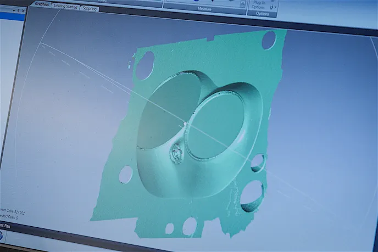The width and height of the screenshot is (378, 252).
Task: Switch to the Graphics tab
Action: click(42, 4)
